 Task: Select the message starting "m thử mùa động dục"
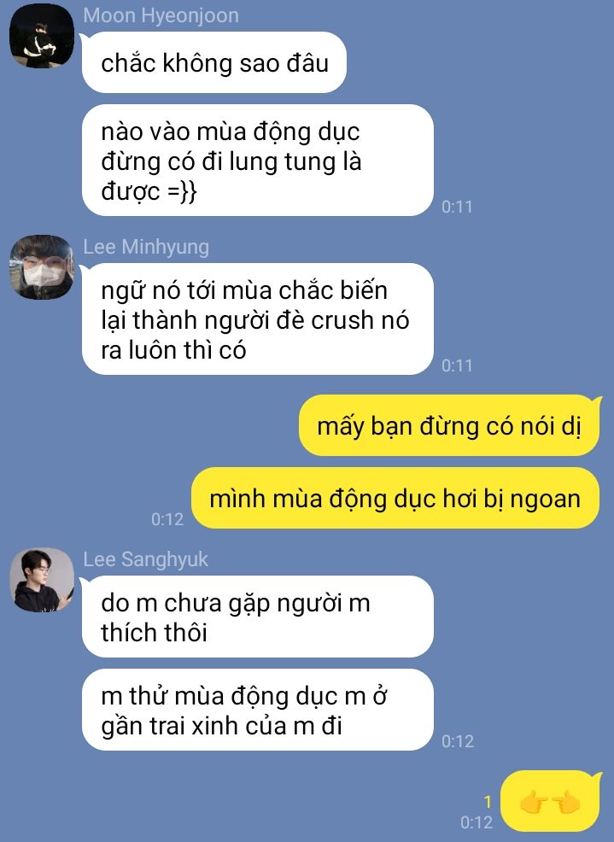(x=257, y=710)
